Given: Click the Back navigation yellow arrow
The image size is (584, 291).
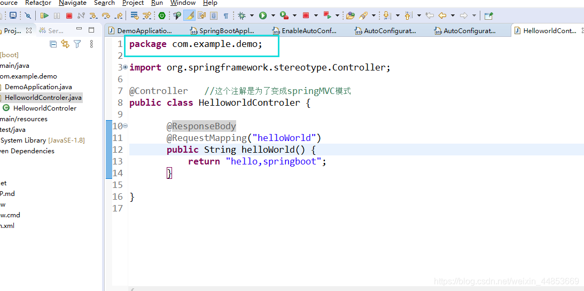Looking at the screenshot, I should click(442, 15).
